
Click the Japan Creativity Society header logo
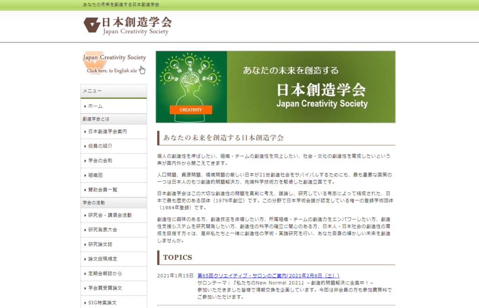[x=127, y=26]
